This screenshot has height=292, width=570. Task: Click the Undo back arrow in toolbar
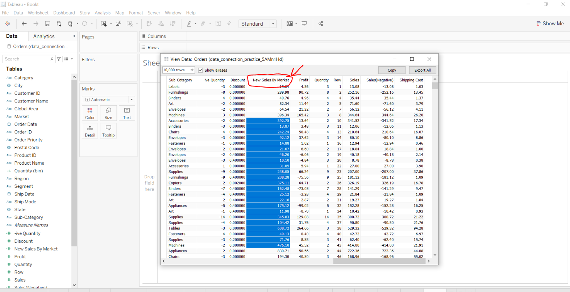point(24,24)
